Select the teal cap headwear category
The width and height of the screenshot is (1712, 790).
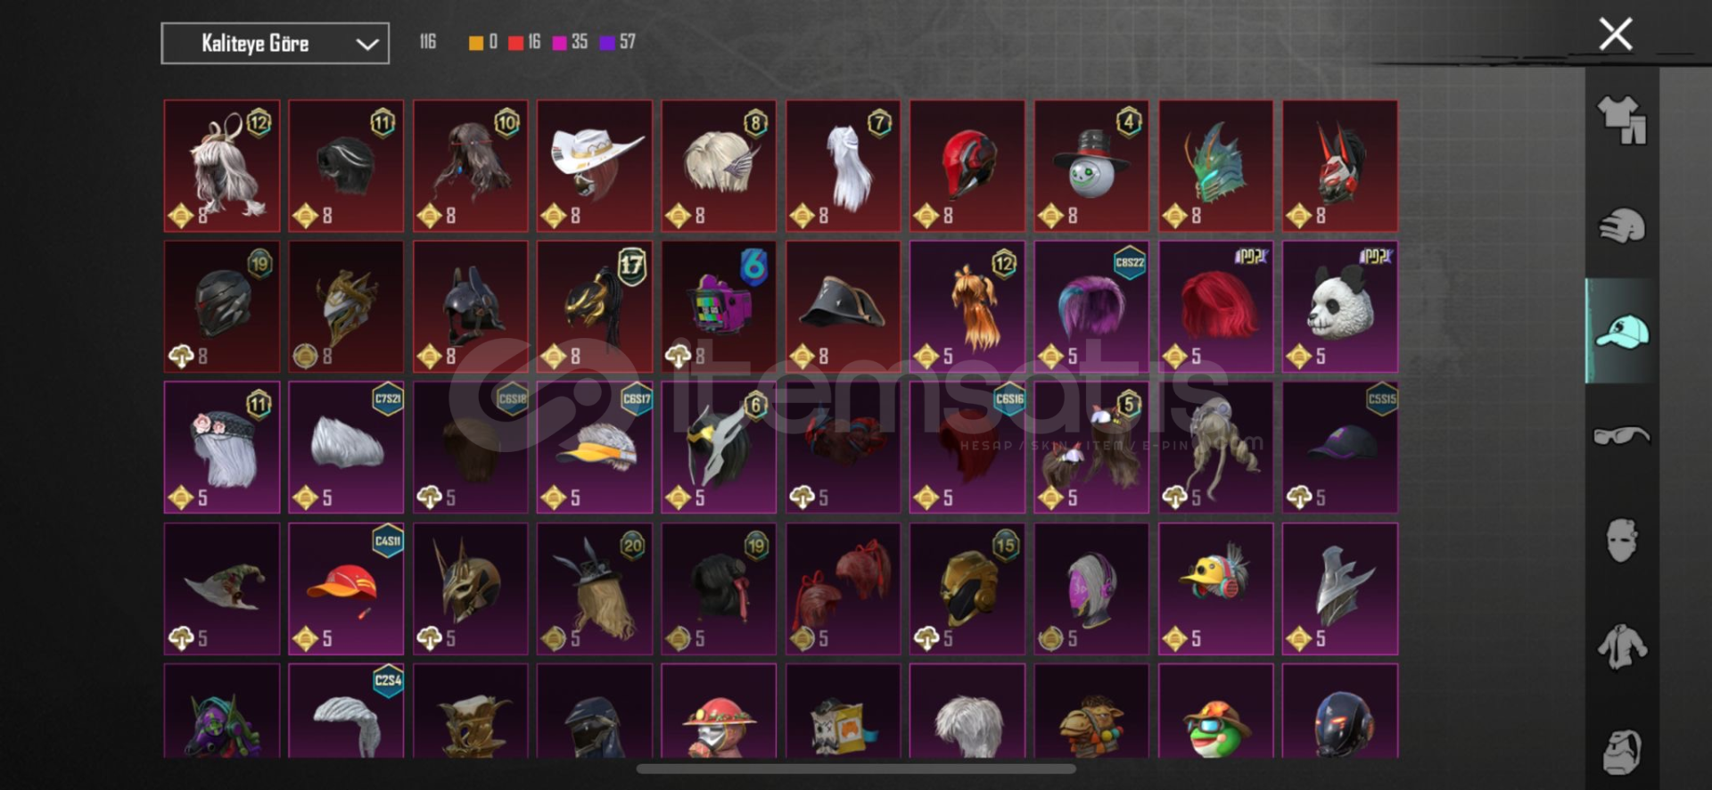pyautogui.click(x=1621, y=332)
